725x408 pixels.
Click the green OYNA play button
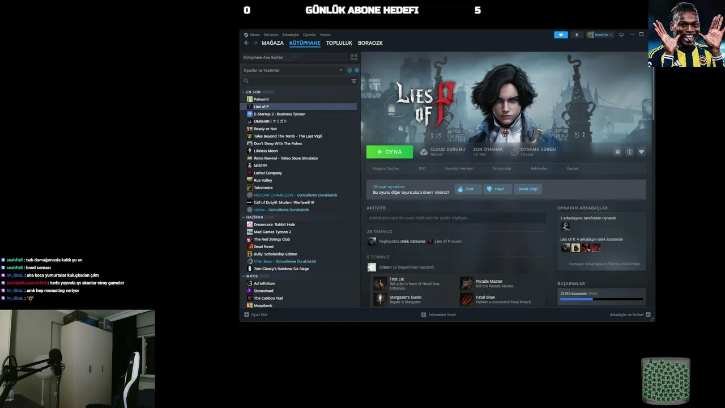(390, 152)
